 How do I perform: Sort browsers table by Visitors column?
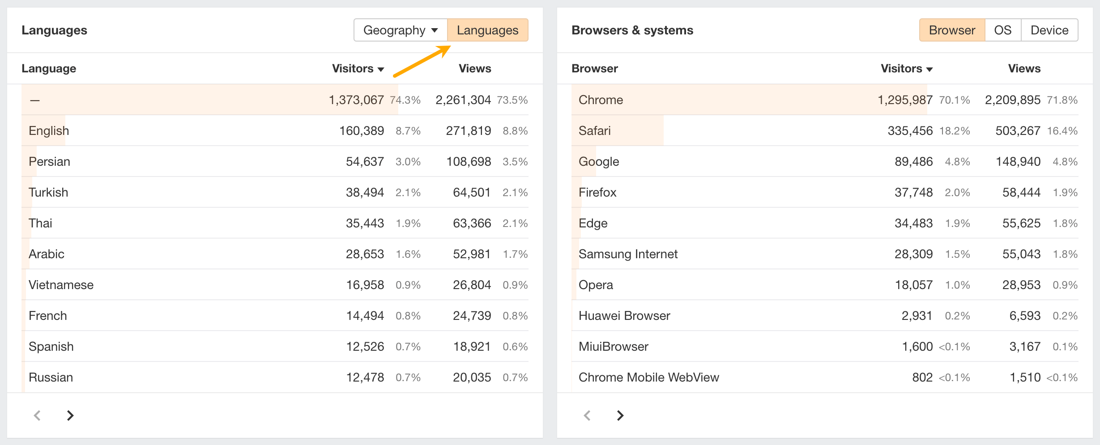(x=906, y=69)
